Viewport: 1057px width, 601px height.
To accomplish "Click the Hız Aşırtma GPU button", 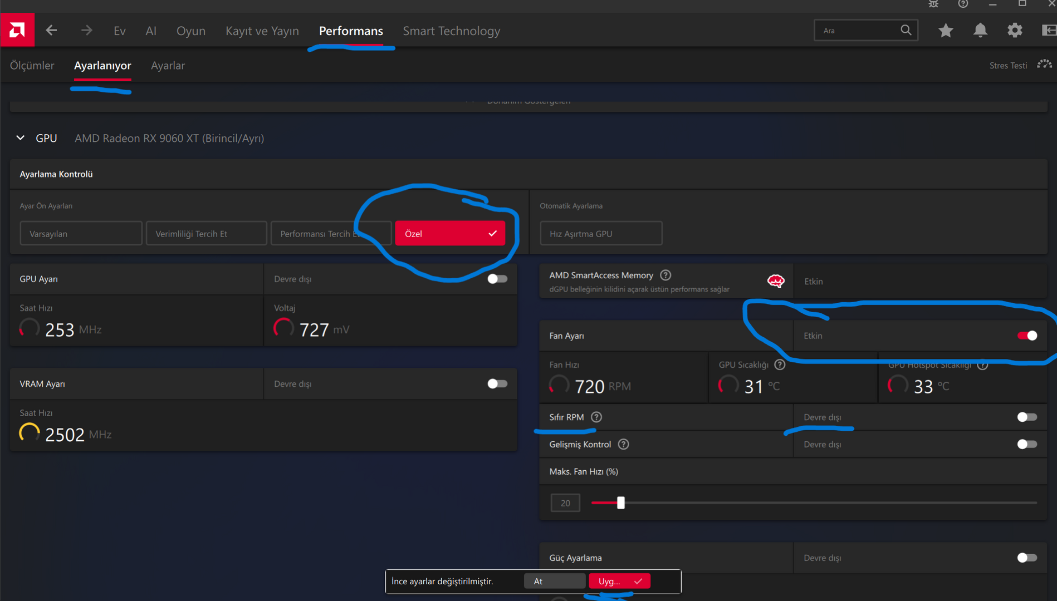I will (x=601, y=233).
